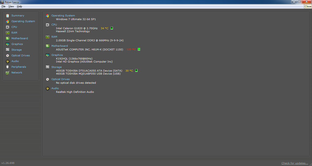Click the Windows flag icon beside Operating System heading
This screenshot has width=312, height=166.
tap(48, 16)
